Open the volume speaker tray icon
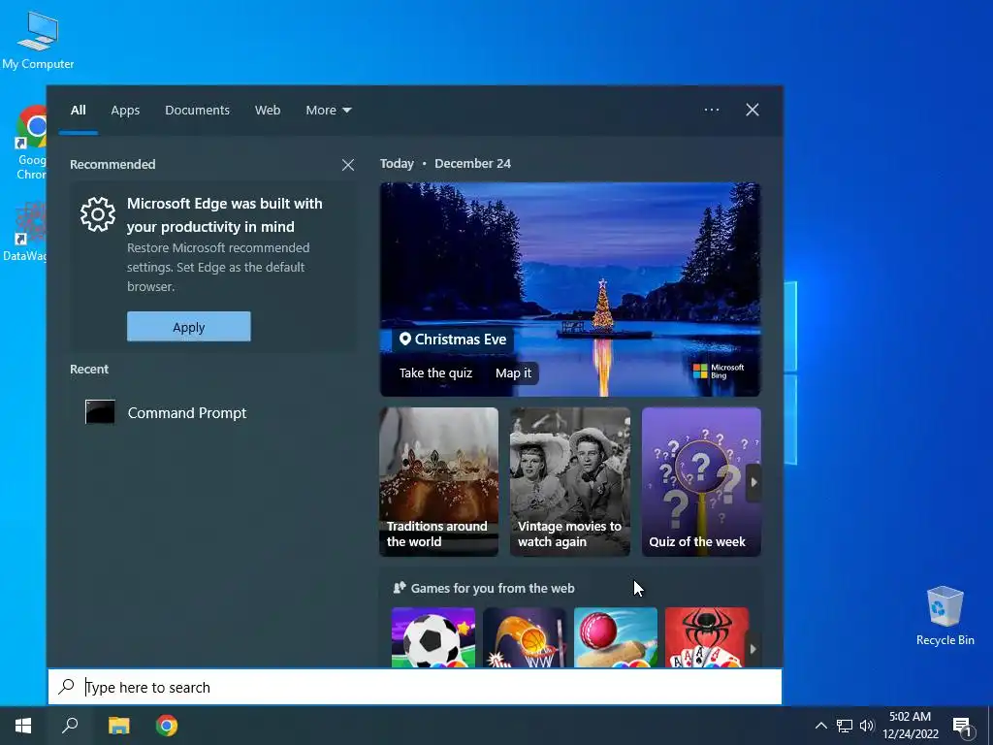Viewport: 993px width, 745px height. pyautogui.click(x=867, y=726)
